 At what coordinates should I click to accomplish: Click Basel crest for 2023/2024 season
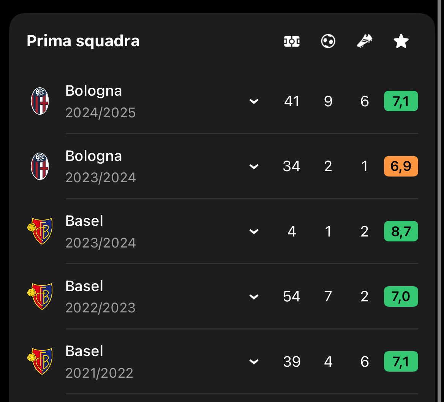click(40, 231)
